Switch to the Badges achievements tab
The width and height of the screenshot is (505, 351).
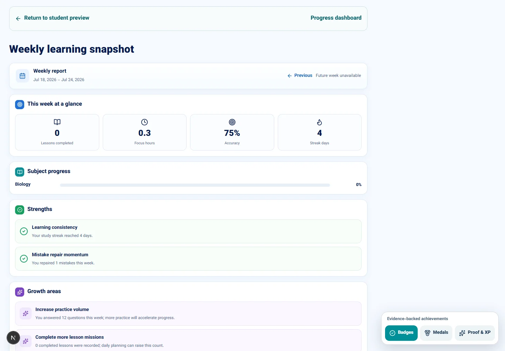click(x=401, y=333)
